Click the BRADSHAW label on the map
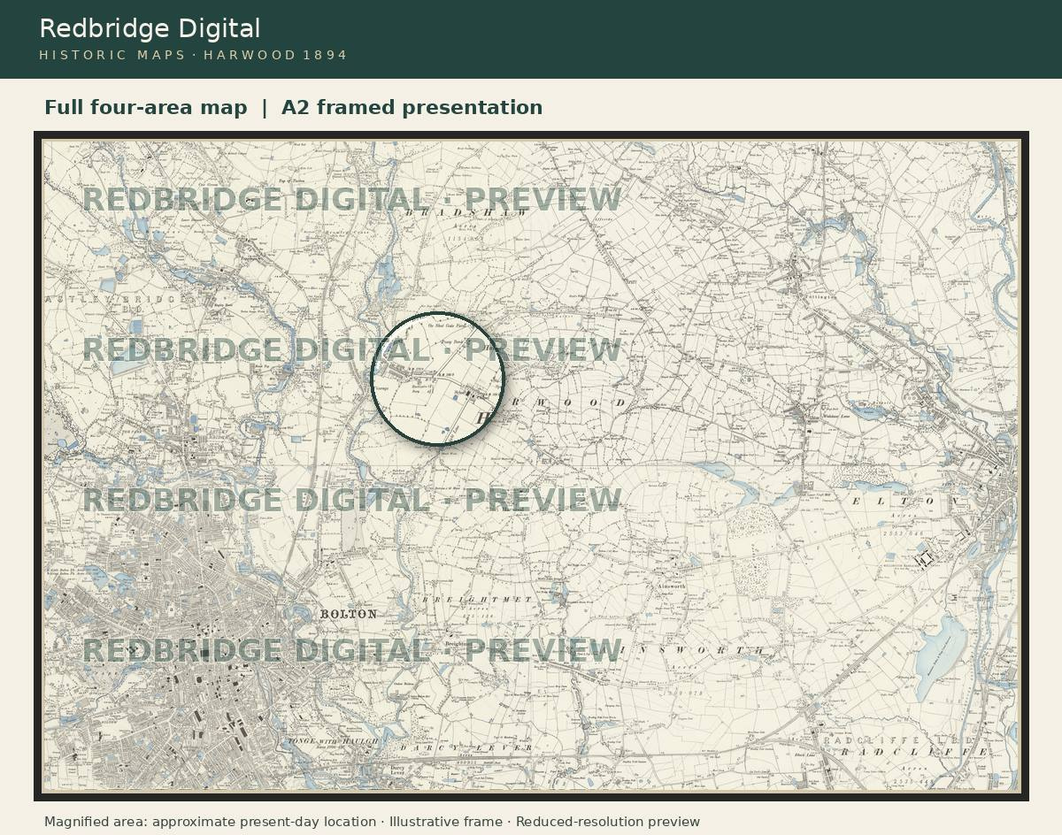1062x835 pixels. click(x=466, y=213)
